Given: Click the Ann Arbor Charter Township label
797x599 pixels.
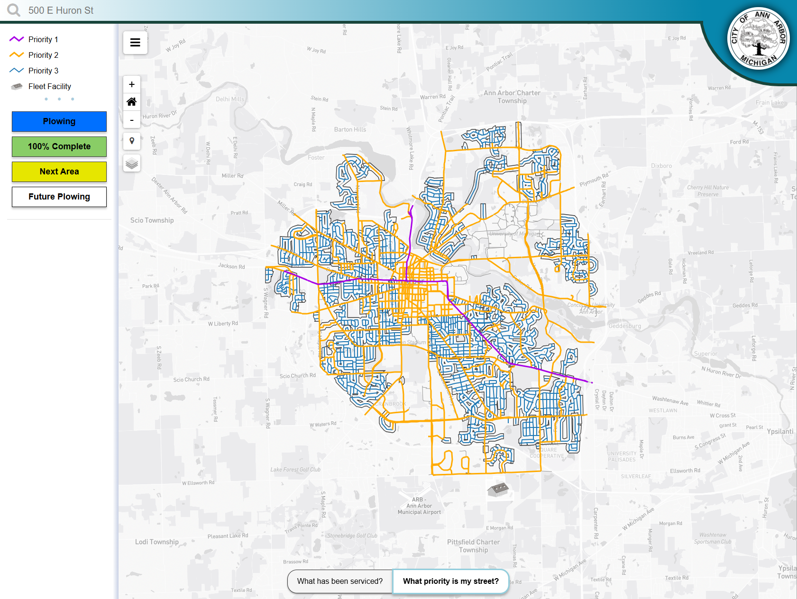Looking at the screenshot, I should 512,97.
